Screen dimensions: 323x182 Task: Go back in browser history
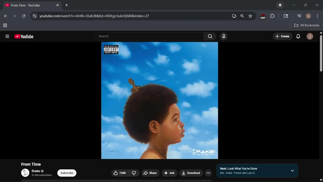click(6, 16)
